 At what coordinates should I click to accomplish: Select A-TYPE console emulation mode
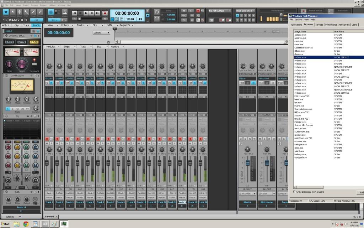(x=34, y=42)
